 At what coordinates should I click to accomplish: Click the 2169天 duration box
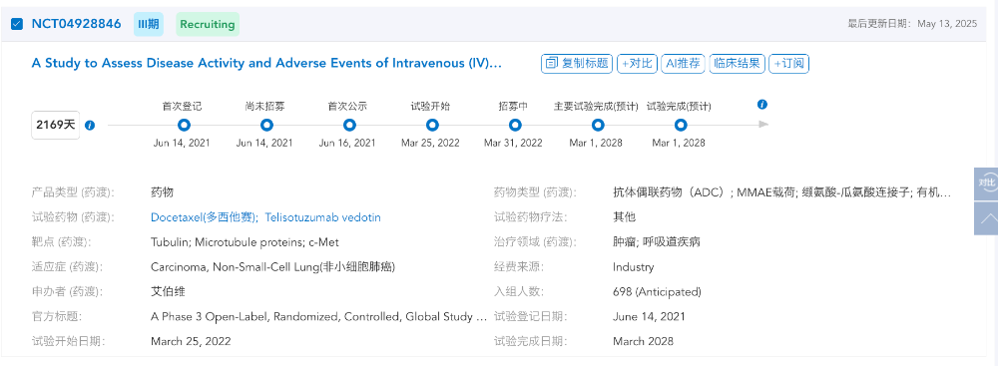click(56, 125)
